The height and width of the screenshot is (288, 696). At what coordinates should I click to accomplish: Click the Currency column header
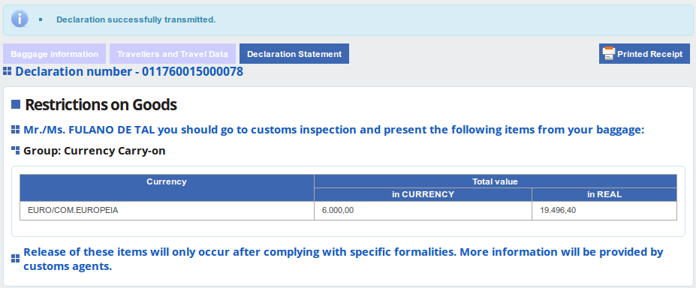pos(167,187)
